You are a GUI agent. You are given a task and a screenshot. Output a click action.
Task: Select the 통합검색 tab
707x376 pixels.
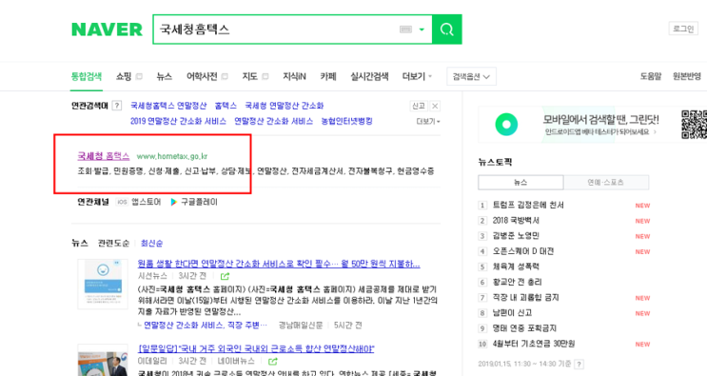[87, 76]
